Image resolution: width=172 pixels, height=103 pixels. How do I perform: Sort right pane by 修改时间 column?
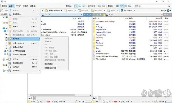159,18
